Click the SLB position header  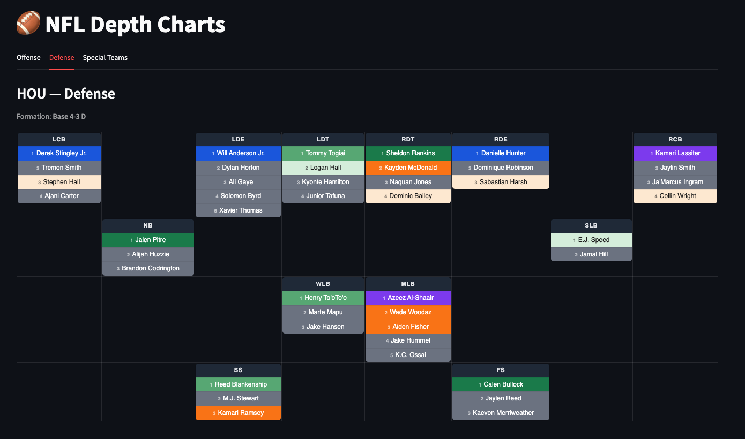pyautogui.click(x=591, y=225)
